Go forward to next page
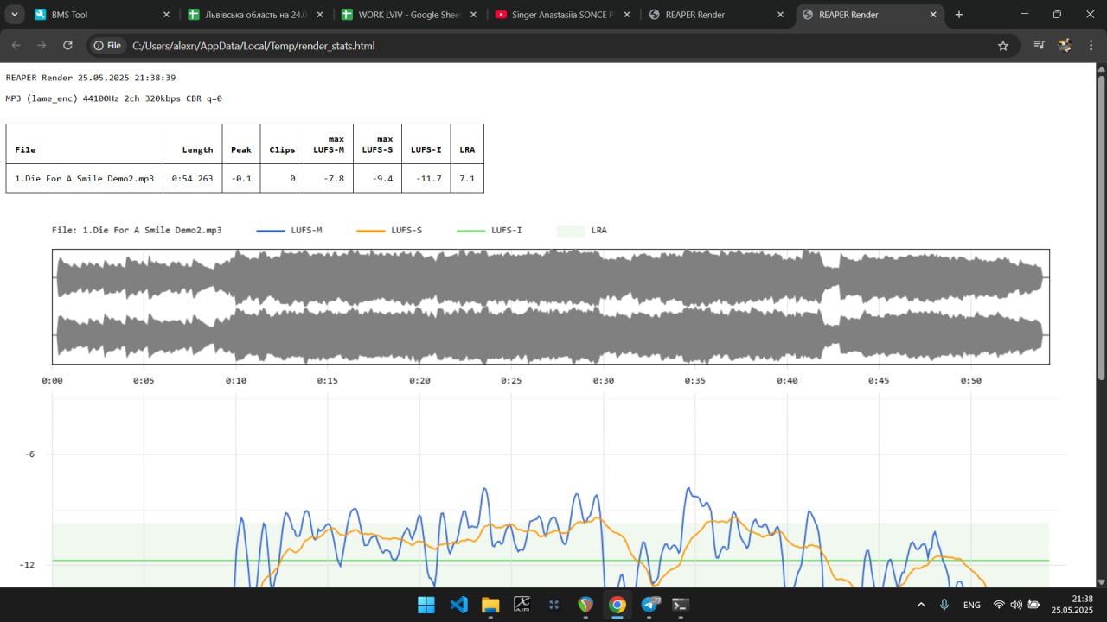This screenshot has height=622, width=1107. pyautogui.click(x=42, y=46)
